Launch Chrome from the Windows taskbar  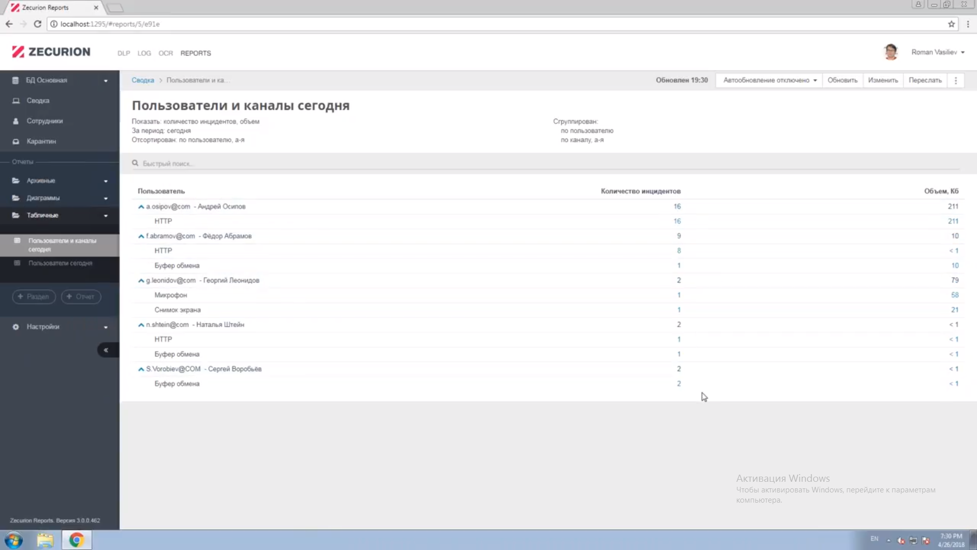76,540
